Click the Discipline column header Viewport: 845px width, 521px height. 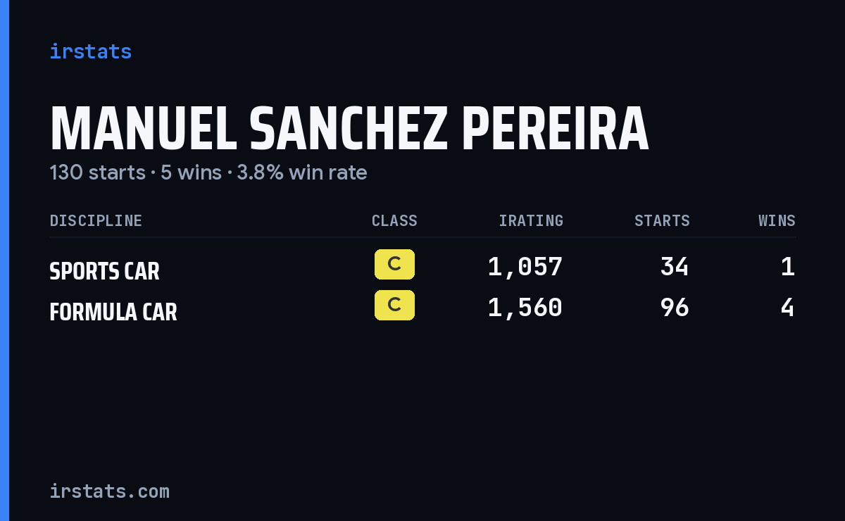click(x=96, y=220)
